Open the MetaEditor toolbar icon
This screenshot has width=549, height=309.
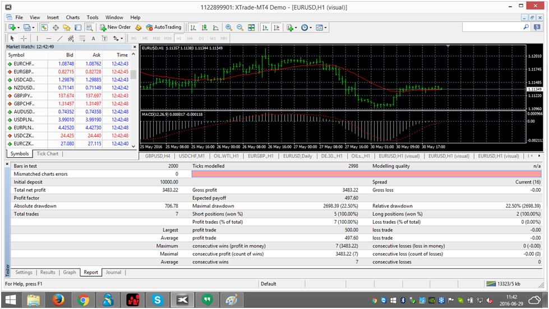[x=138, y=27]
